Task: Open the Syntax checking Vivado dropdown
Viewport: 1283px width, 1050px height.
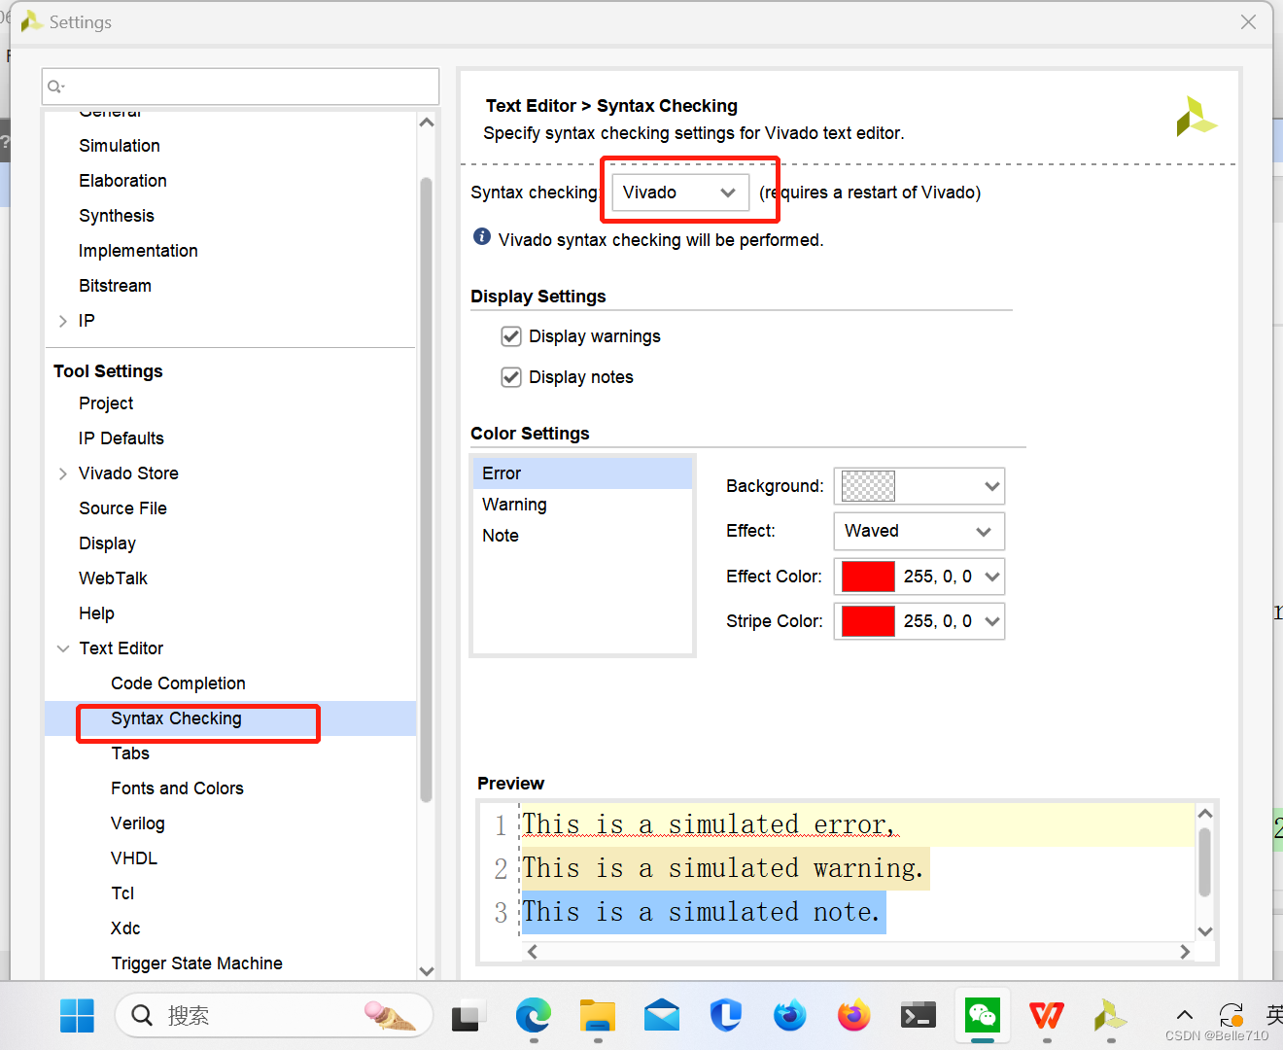Action: 680,192
